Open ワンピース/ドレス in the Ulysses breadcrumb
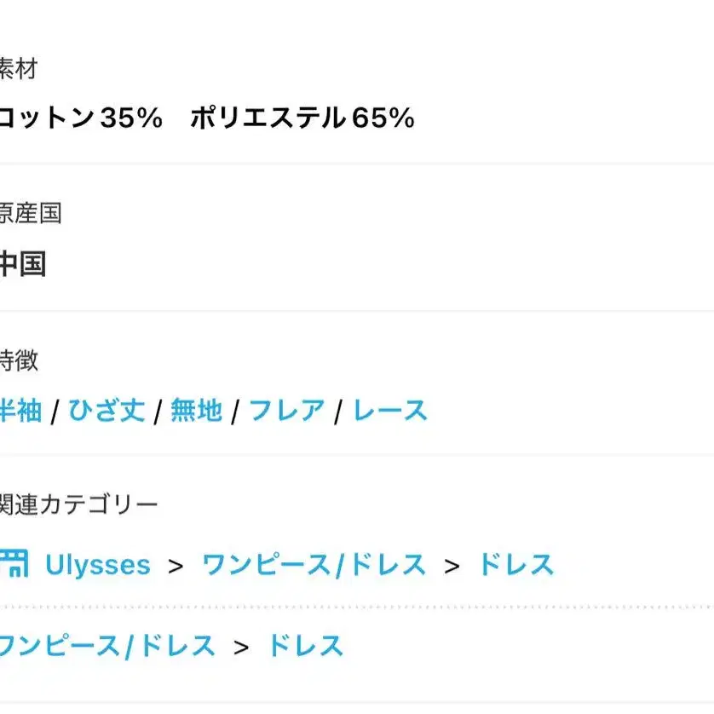The height and width of the screenshot is (714, 714). point(314,565)
